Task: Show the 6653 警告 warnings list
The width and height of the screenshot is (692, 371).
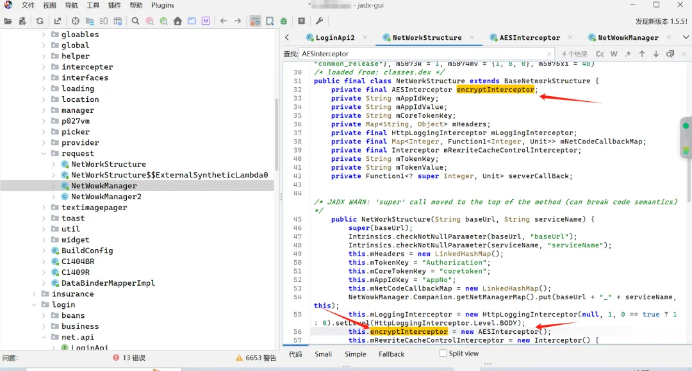Action: pos(256,358)
